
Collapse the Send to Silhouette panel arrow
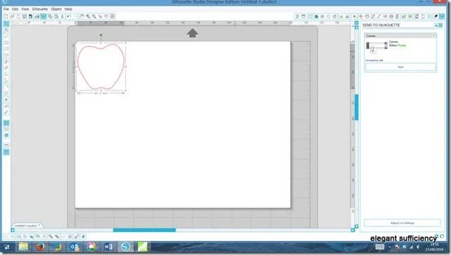click(436, 25)
